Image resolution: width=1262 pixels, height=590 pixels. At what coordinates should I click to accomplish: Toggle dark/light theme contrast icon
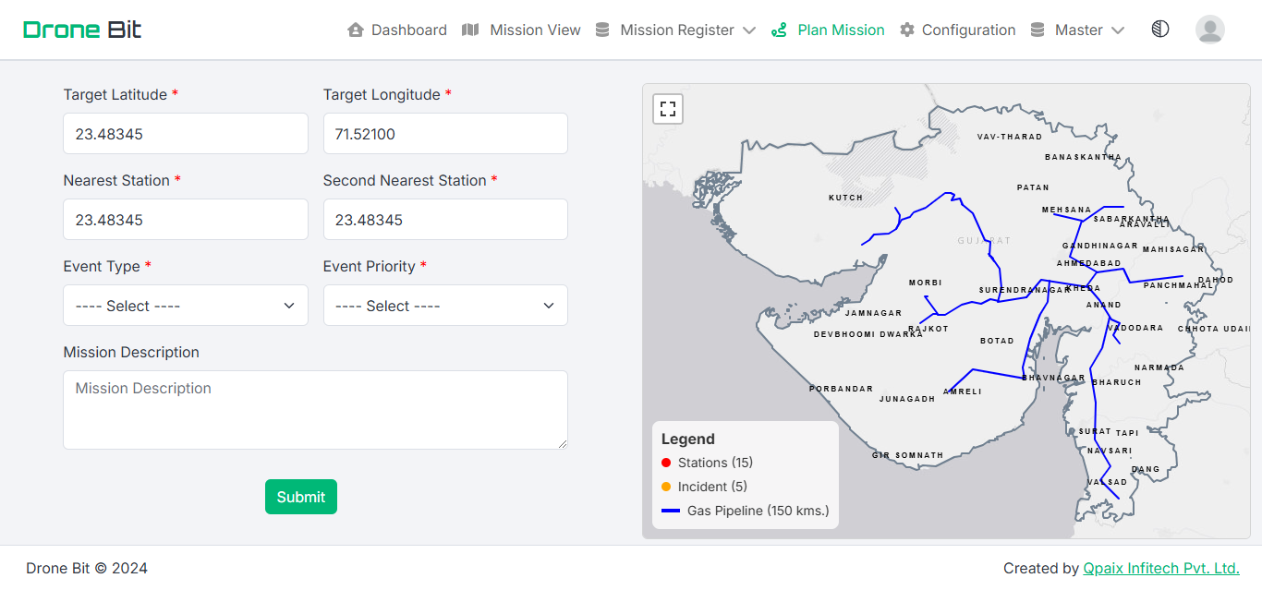1160,30
